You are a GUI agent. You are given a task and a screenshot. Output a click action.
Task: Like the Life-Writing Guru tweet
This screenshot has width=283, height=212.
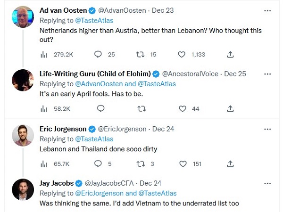[182, 108]
